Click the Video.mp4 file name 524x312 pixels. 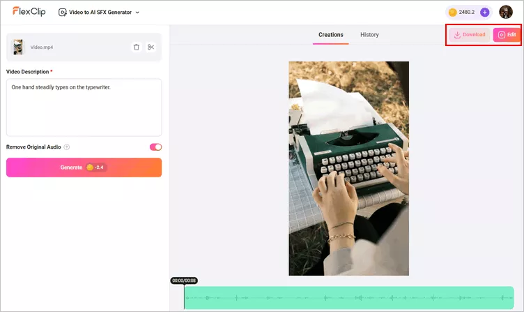(42, 47)
